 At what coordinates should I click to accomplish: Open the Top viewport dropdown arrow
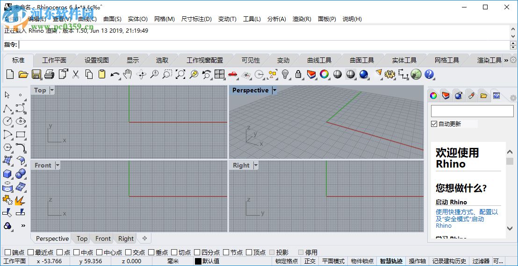[52, 90]
